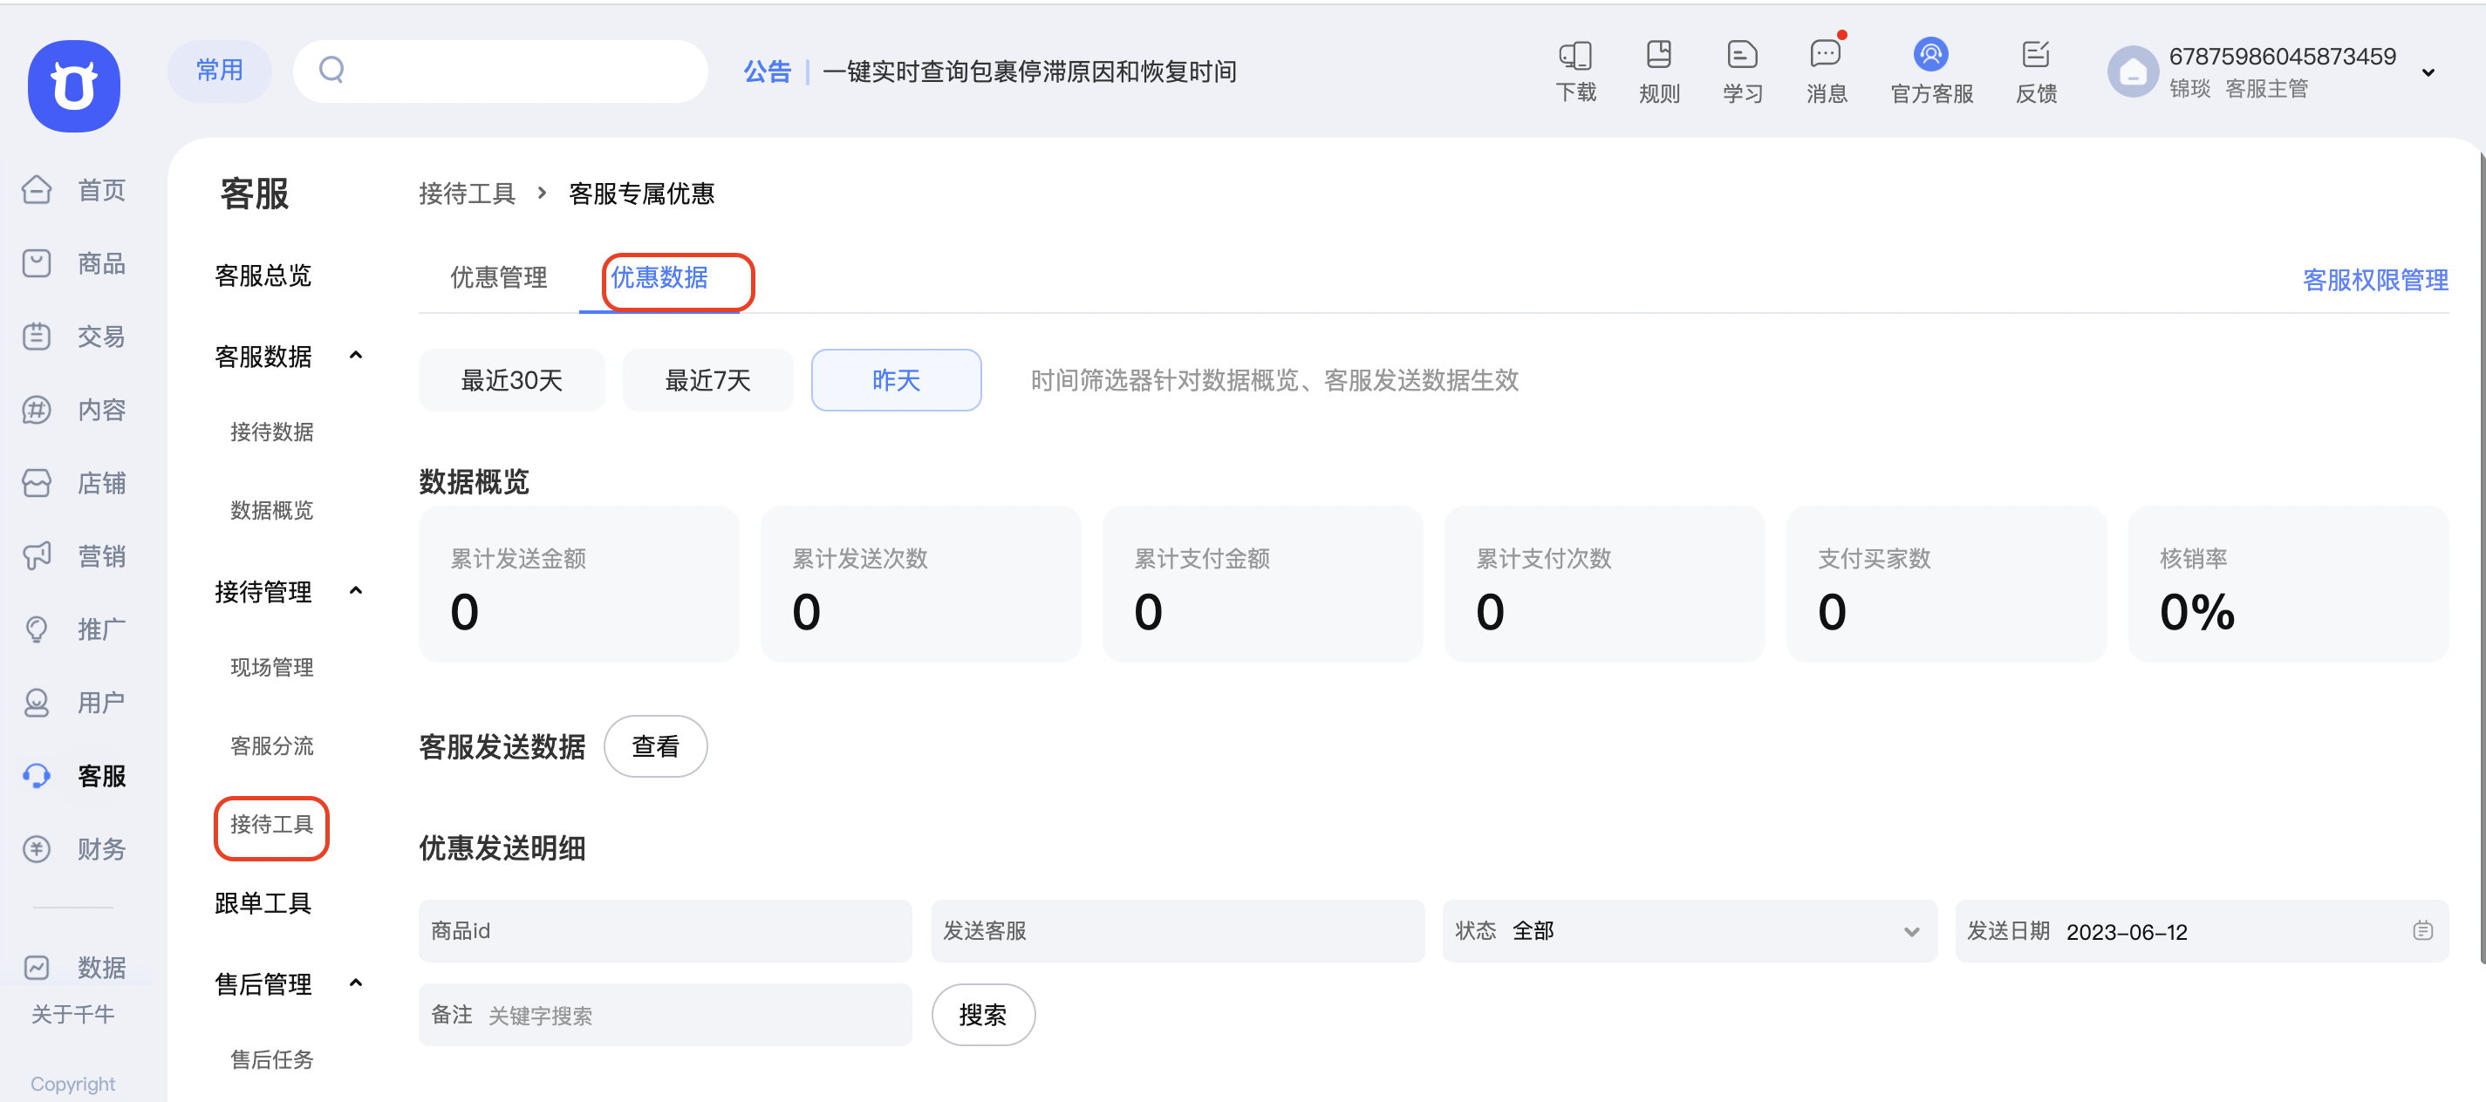Open 客服分流 submenu item

tap(271, 746)
